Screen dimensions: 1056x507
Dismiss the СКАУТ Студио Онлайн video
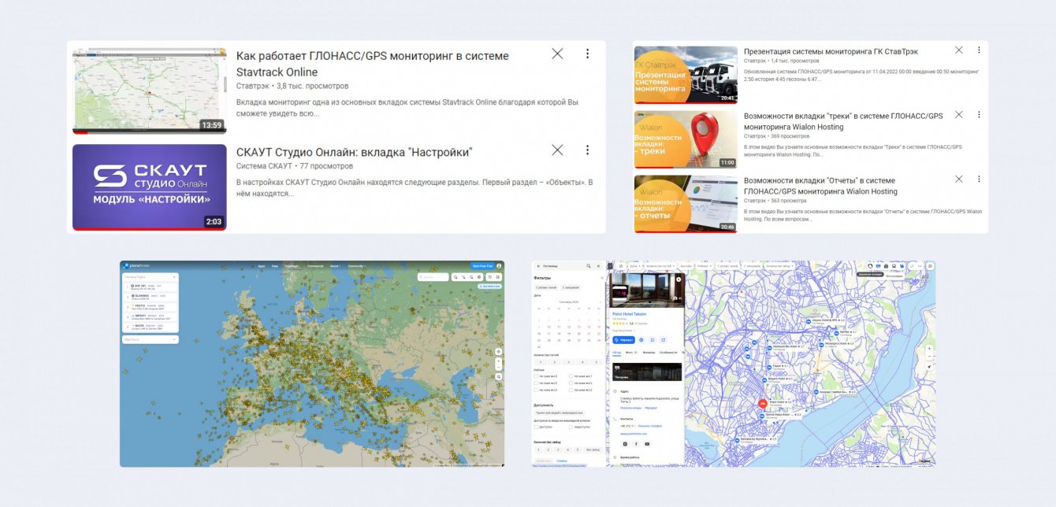pos(557,150)
